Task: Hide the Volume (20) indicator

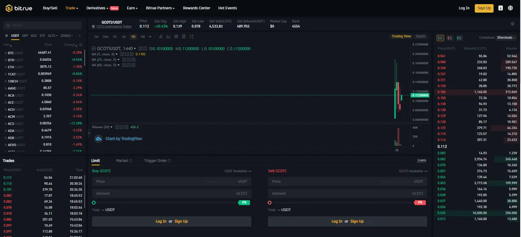Action: (117, 127)
